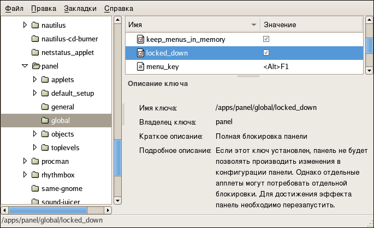
Task: Expand the applets subfolder
Action: pos(35,80)
